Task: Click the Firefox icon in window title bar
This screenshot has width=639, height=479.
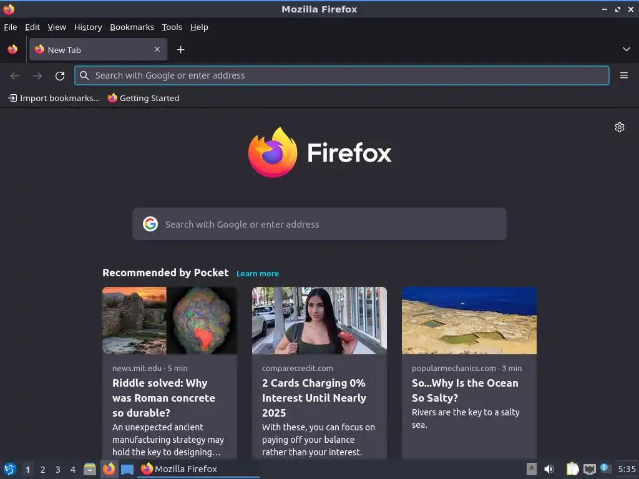Action: coord(9,9)
